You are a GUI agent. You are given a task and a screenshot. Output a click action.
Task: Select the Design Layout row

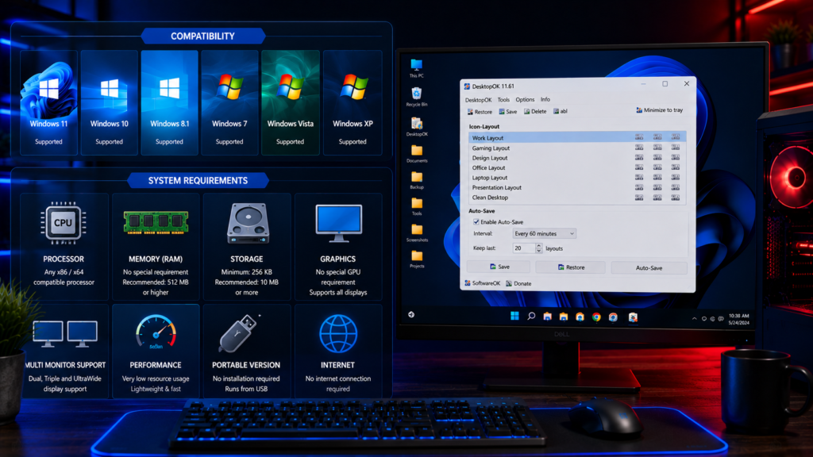coord(577,158)
